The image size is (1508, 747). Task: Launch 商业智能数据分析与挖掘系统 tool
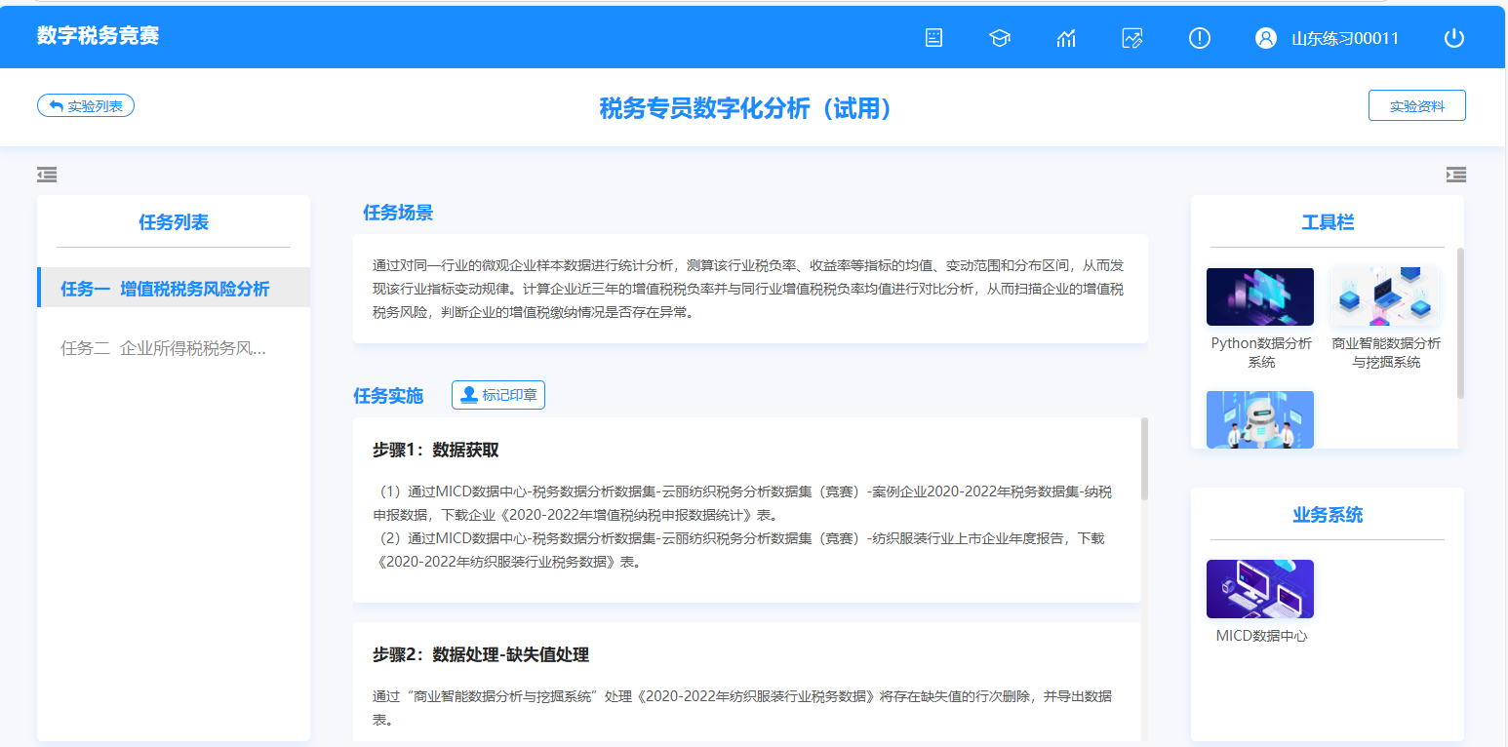coord(1385,296)
